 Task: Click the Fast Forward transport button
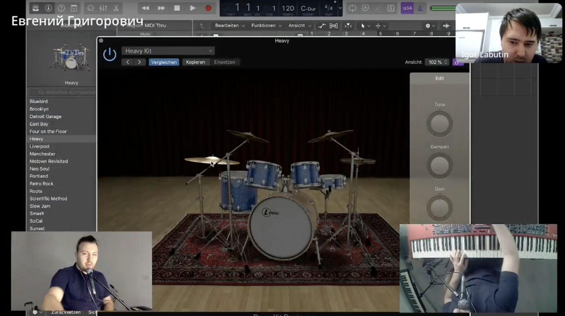[x=161, y=8]
